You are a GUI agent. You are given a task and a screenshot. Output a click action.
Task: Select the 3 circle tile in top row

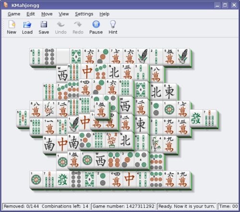[x=103, y=57]
